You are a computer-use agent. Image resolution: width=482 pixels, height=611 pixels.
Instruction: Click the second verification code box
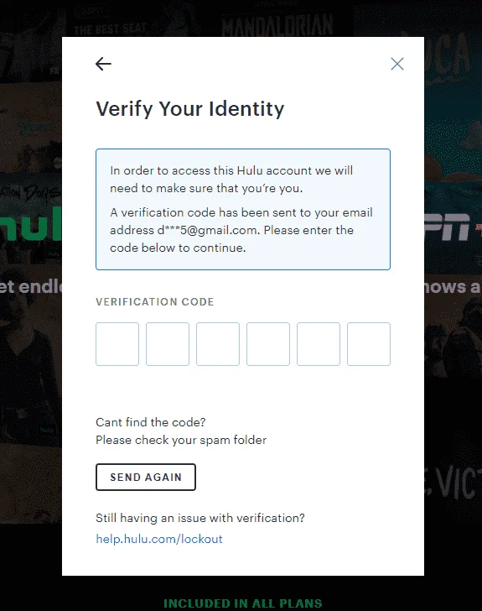[x=168, y=344]
